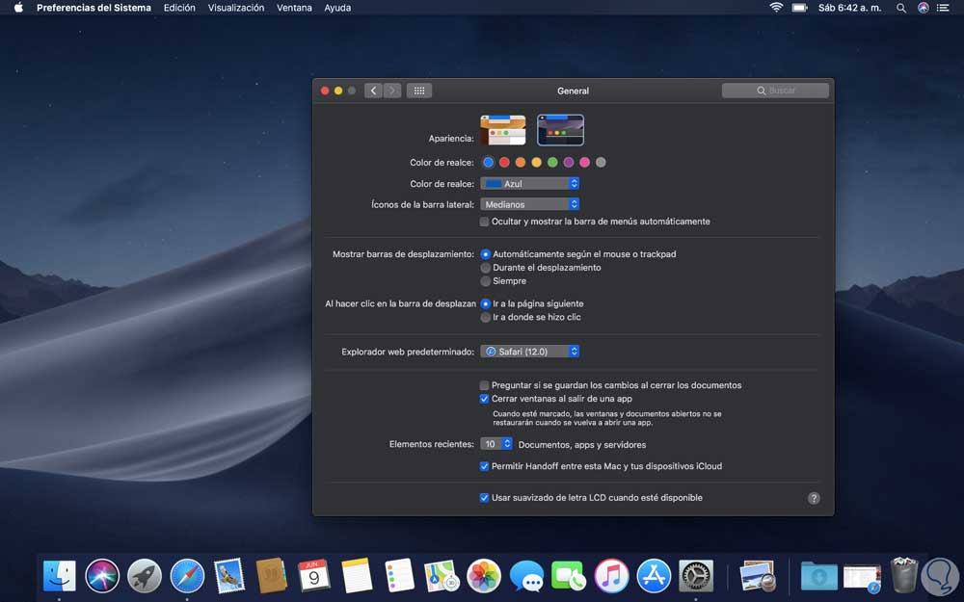Choose the pink accent color
Image resolution: width=964 pixels, height=602 pixels.
(x=585, y=162)
